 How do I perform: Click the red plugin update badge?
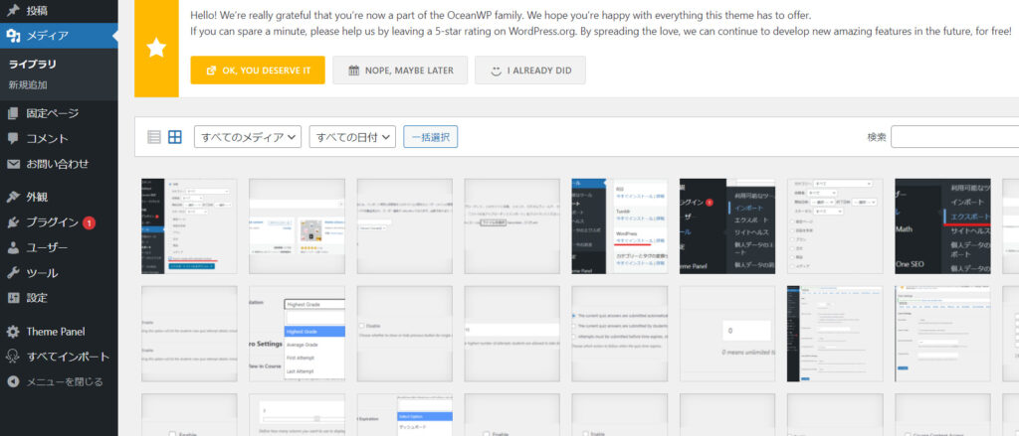[89, 222]
